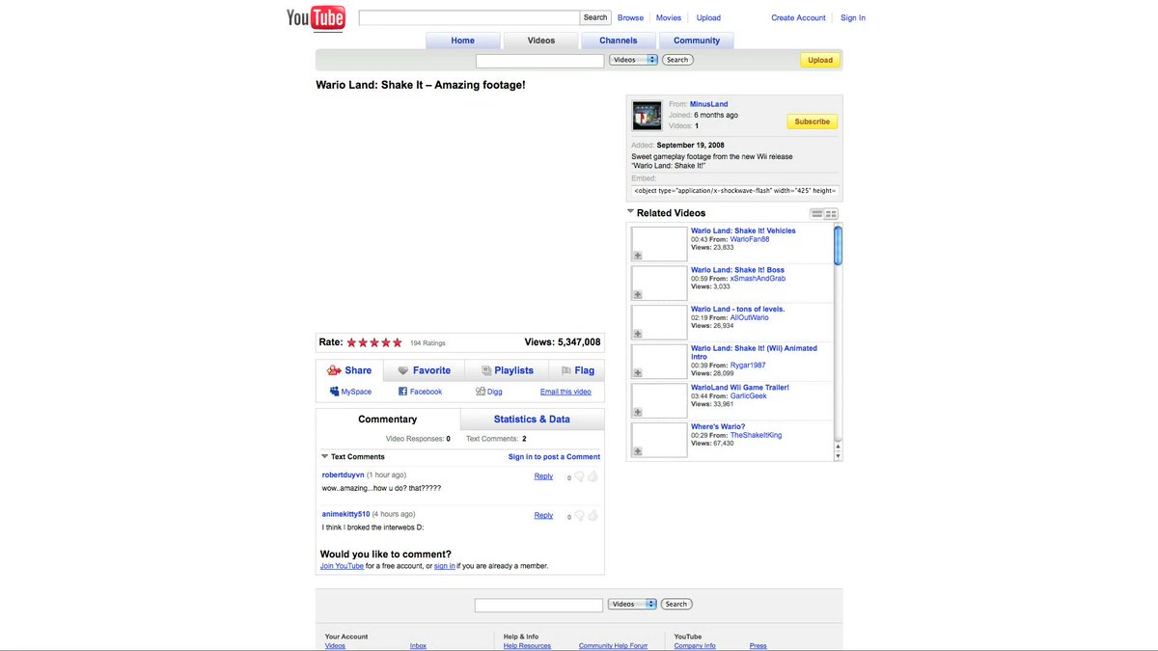Select the Flag tab

click(x=577, y=370)
